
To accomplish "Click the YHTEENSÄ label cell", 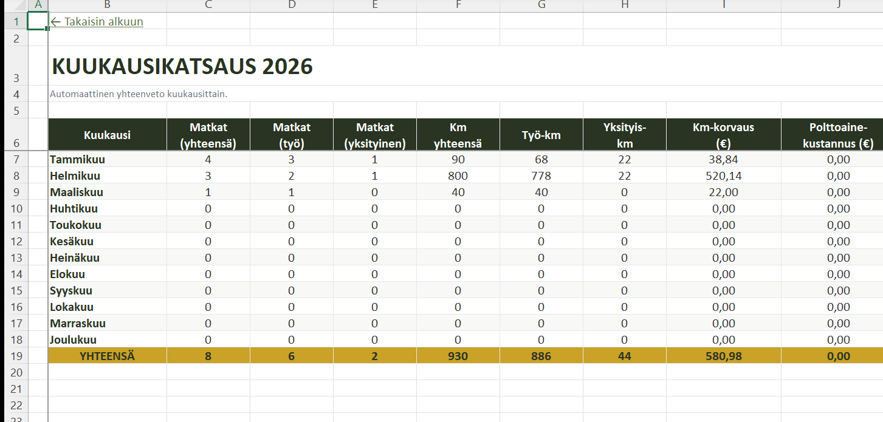I will point(107,356).
